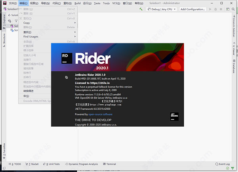Click the Rider logo icon in title bar
This screenshot has width=238, height=172.
coord(5,3)
